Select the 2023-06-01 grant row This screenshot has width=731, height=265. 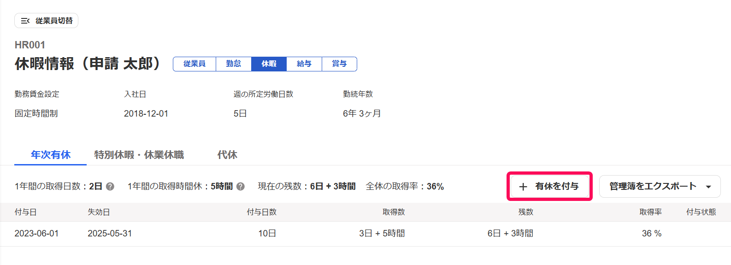pyautogui.click(x=365, y=234)
